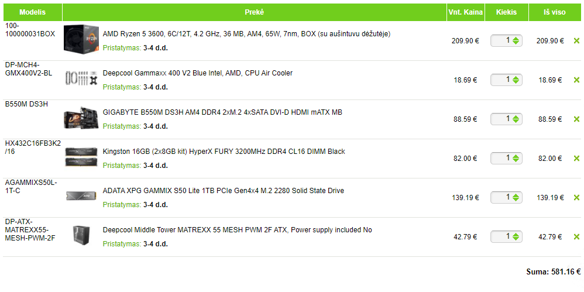Click the GIGABYTE motherboard thumbnail image
The image size is (584, 292).
click(x=80, y=118)
